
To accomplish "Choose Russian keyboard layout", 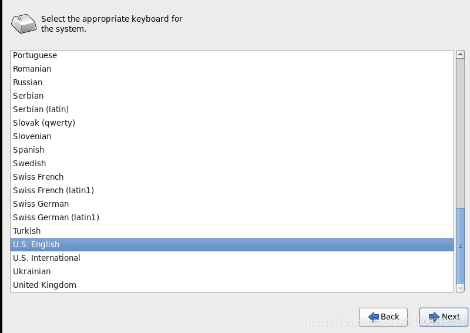I will (x=232, y=82).
